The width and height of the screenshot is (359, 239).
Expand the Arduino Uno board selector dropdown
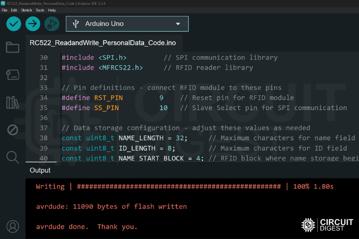[127, 23]
